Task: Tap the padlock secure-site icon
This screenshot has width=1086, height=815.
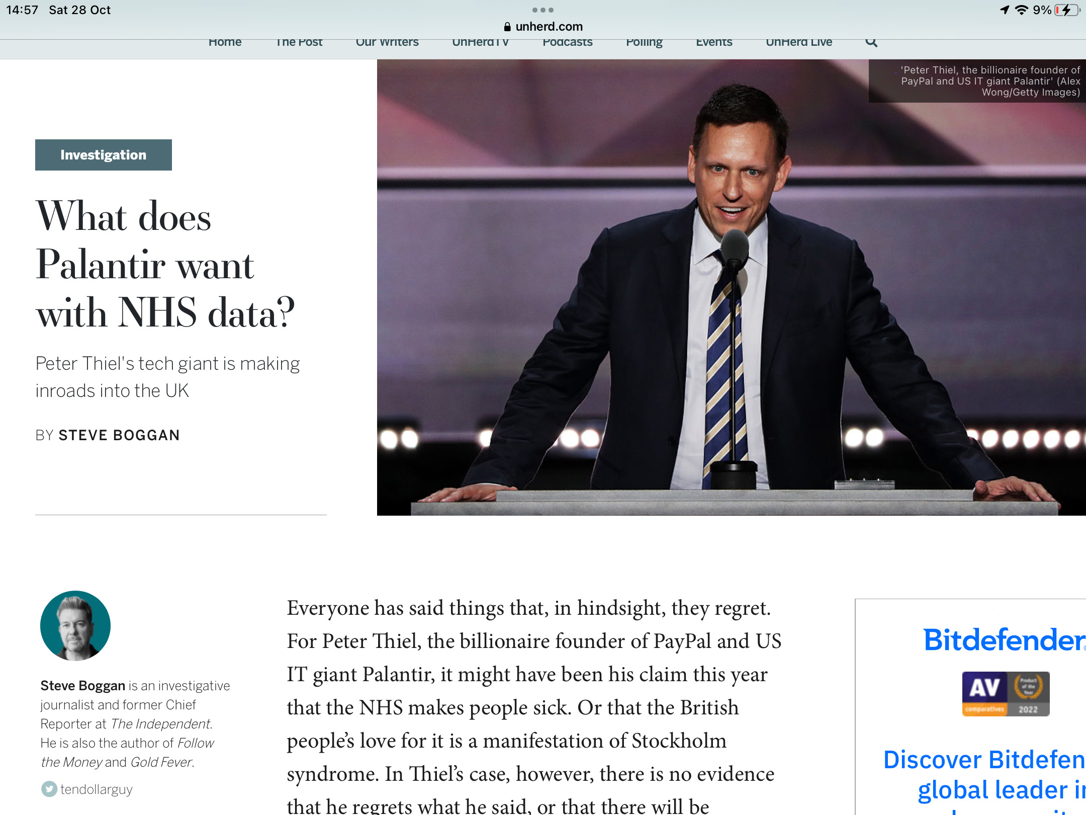Action: 507,27
